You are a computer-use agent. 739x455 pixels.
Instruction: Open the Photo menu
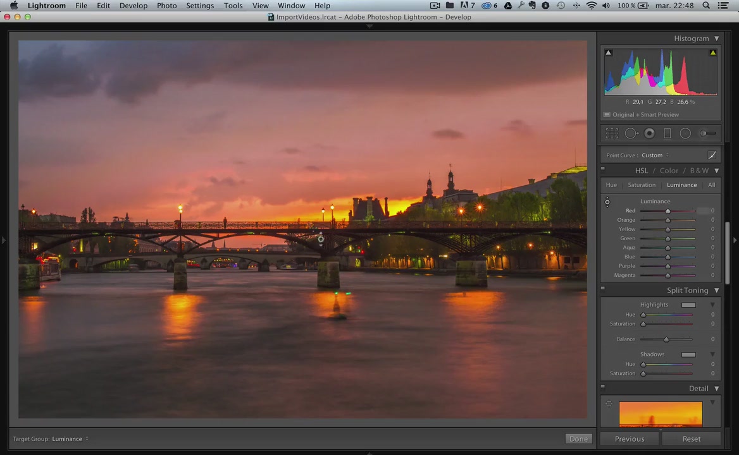(166, 6)
